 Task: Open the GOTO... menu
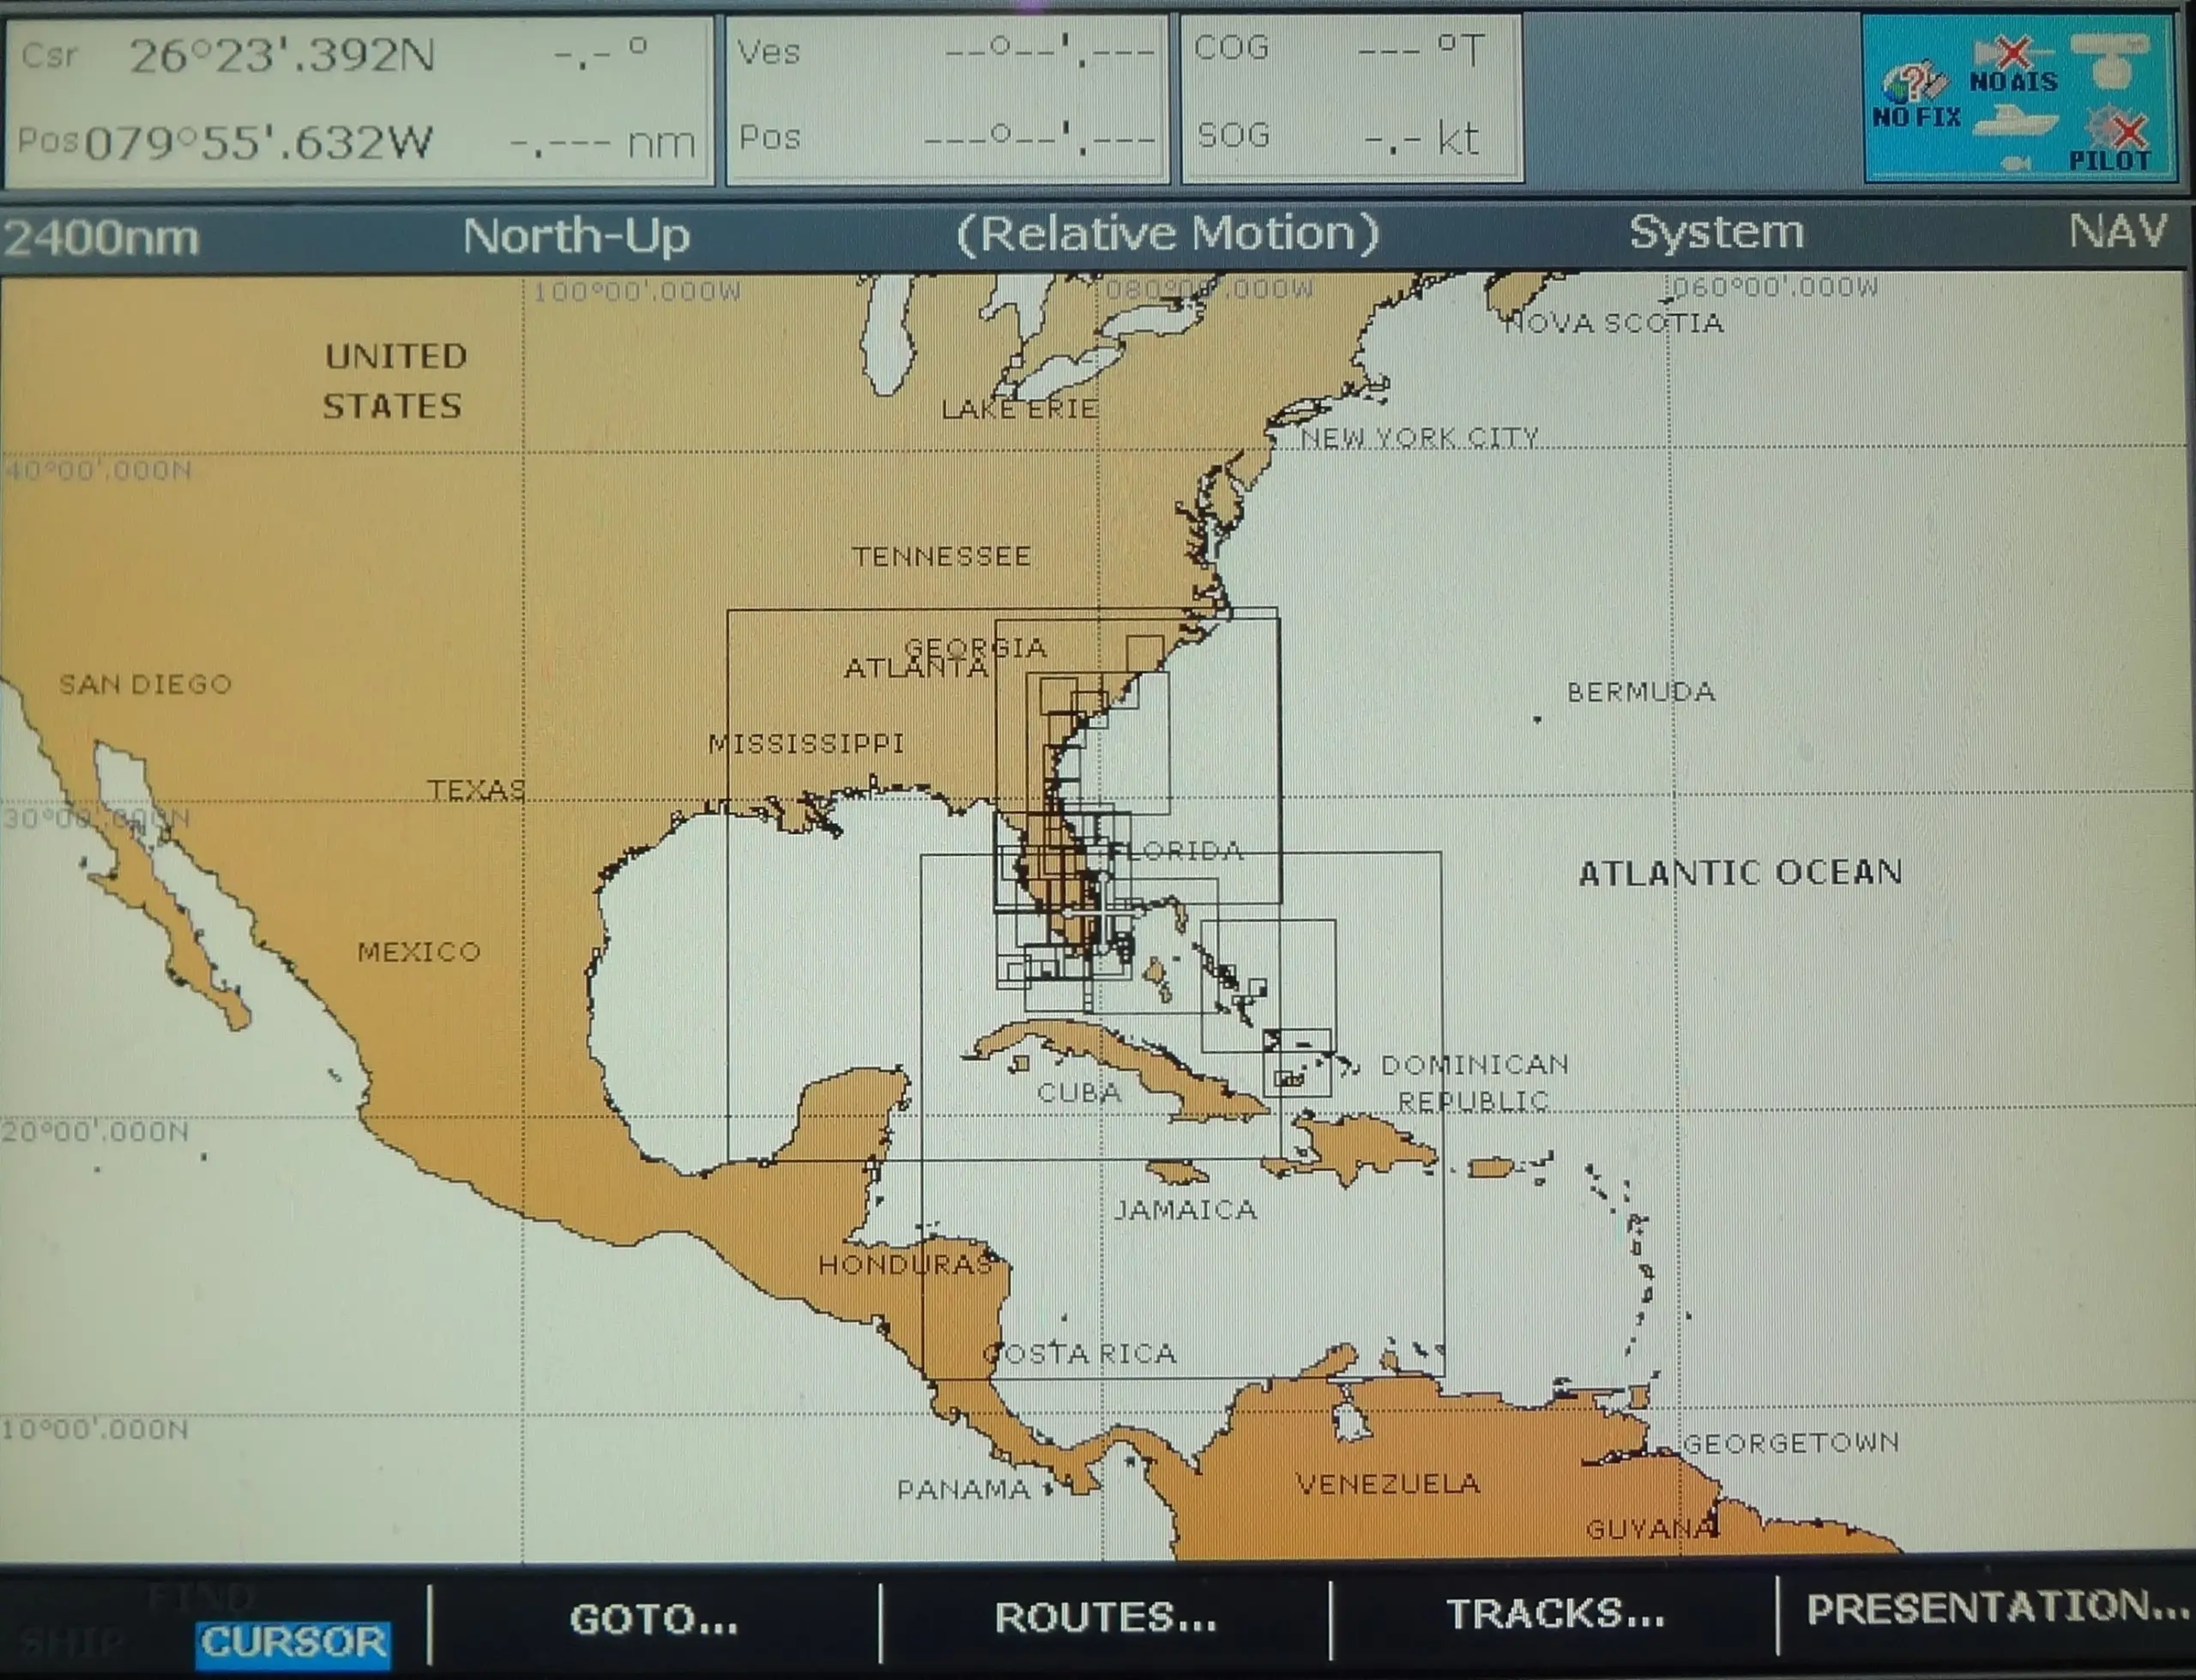coord(655,1620)
